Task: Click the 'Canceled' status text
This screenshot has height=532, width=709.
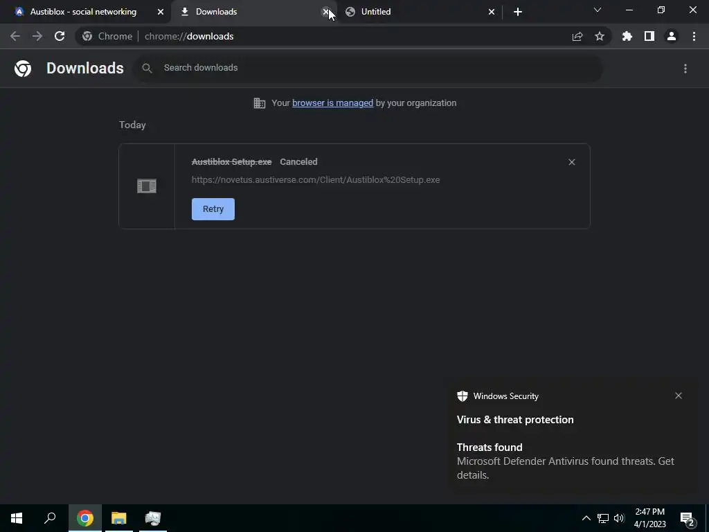Action: pyautogui.click(x=298, y=162)
